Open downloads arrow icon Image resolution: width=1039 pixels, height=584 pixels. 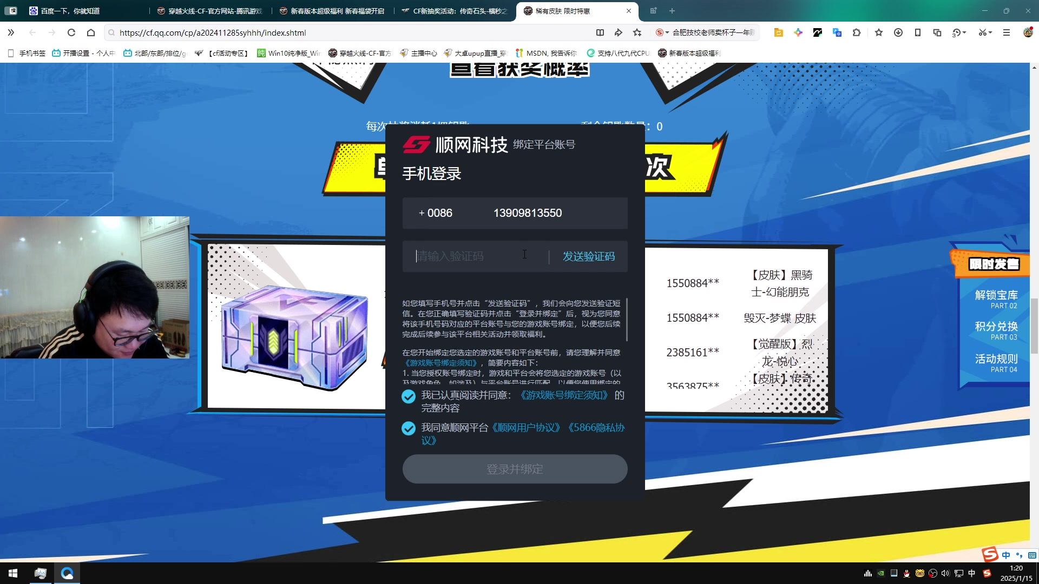coord(898,32)
